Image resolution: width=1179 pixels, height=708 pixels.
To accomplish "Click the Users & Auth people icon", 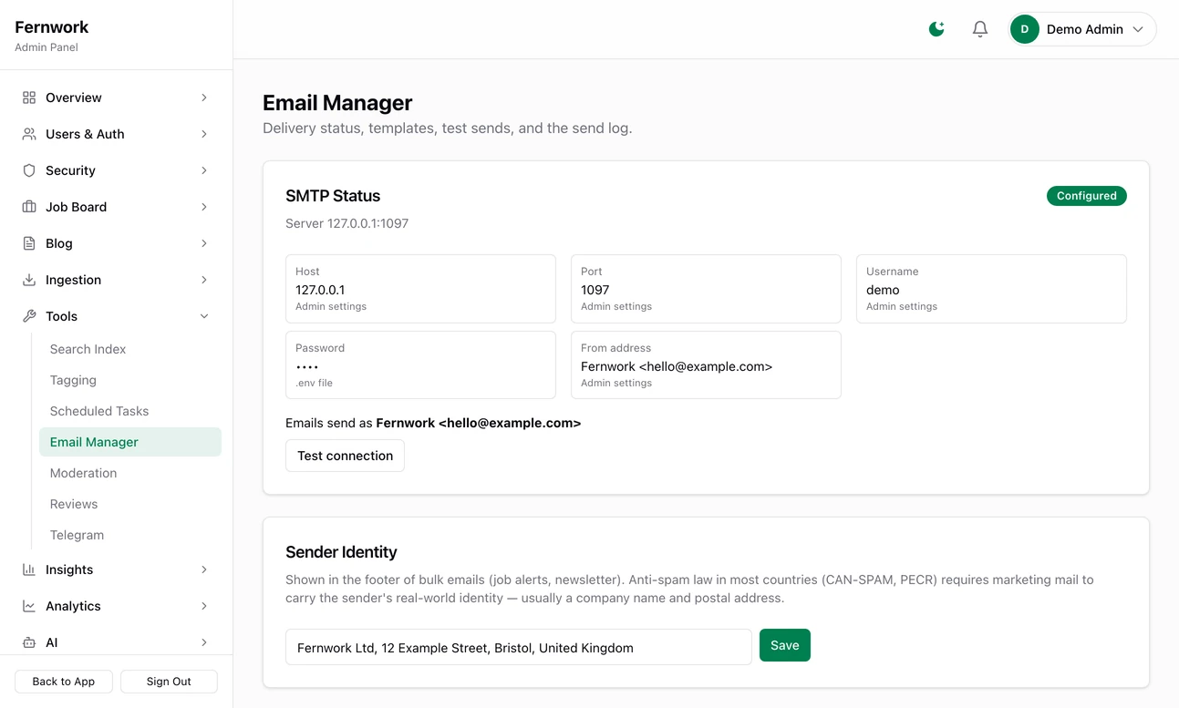I will pos(29,134).
